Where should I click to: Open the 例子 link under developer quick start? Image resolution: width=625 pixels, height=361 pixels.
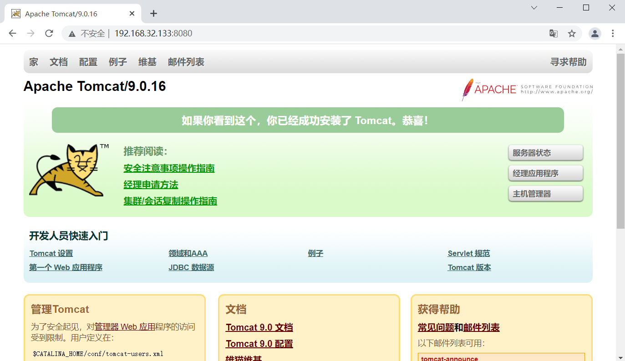tap(315, 253)
